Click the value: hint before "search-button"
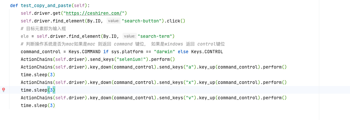350x120 pixels. tap(114, 21)
